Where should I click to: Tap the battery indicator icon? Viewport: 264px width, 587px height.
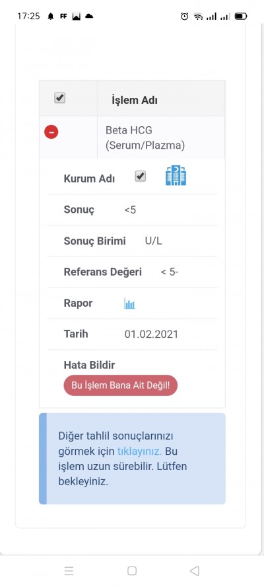pyautogui.click(x=241, y=17)
